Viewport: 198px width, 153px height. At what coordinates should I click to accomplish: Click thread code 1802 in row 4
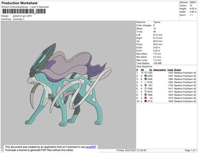pos(171,82)
